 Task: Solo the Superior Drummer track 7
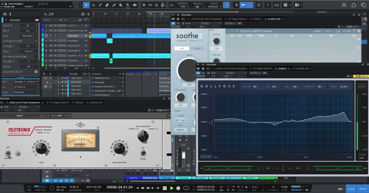point(55,55)
